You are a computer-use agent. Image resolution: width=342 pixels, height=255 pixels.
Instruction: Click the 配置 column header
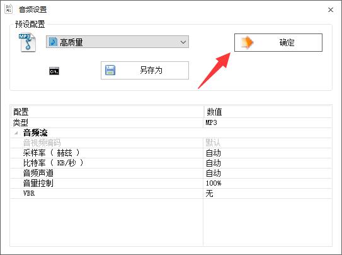[x=107, y=112]
